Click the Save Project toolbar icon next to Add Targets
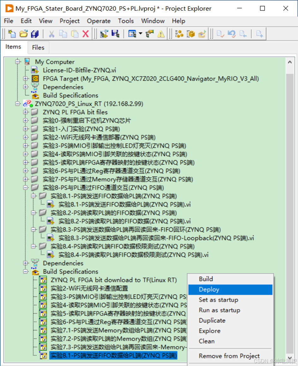Viewport: 298px width, 366px height. coord(115,34)
